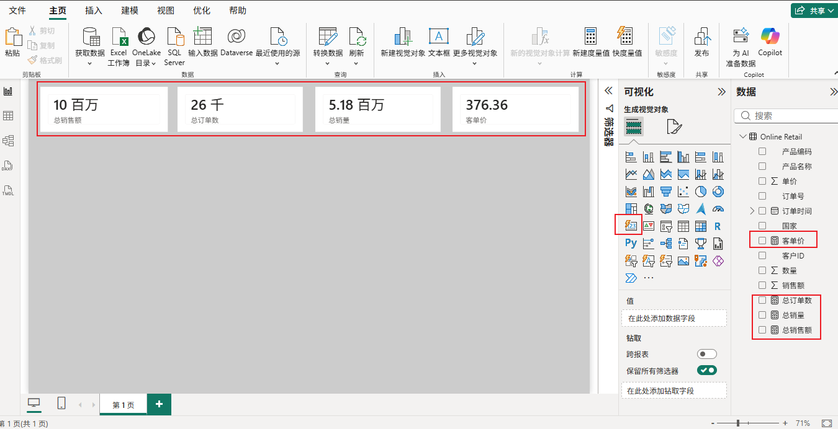The height and width of the screenshot is (429, 838).
Task: Check the 产品名称 field checkbox
Action: click(762, 166)
